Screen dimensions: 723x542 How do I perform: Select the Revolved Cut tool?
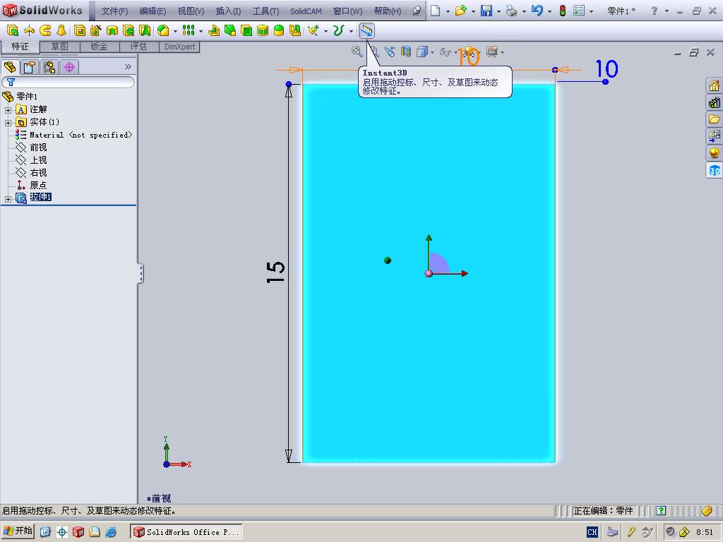click(112, 30)
